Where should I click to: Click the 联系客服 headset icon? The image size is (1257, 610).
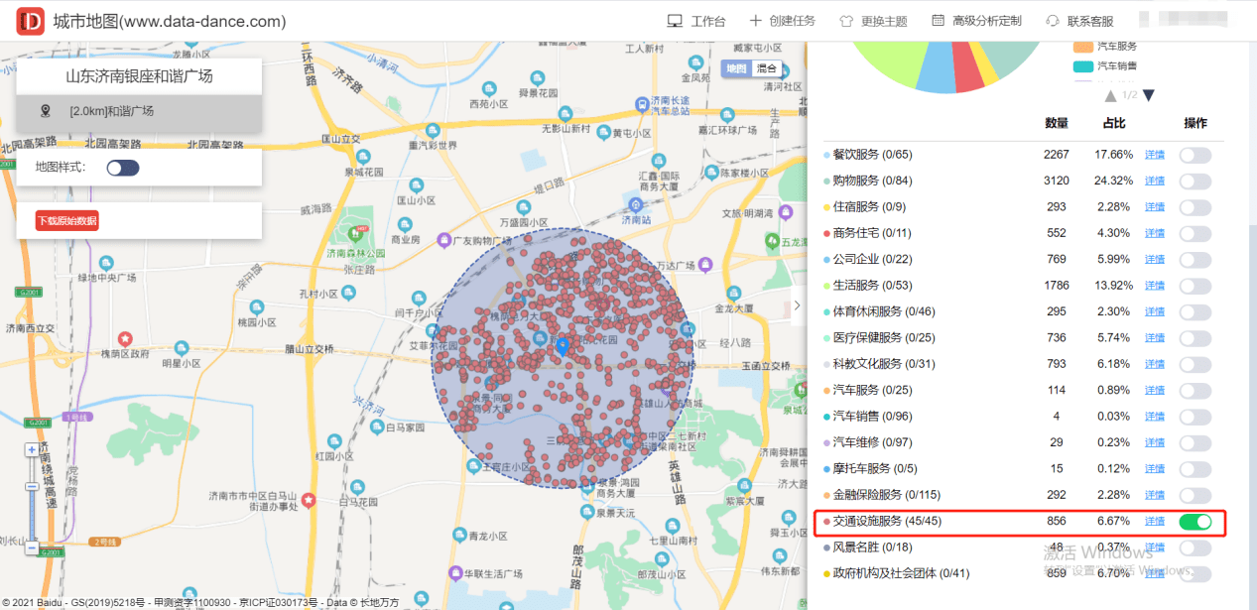tap(1053, 21)
